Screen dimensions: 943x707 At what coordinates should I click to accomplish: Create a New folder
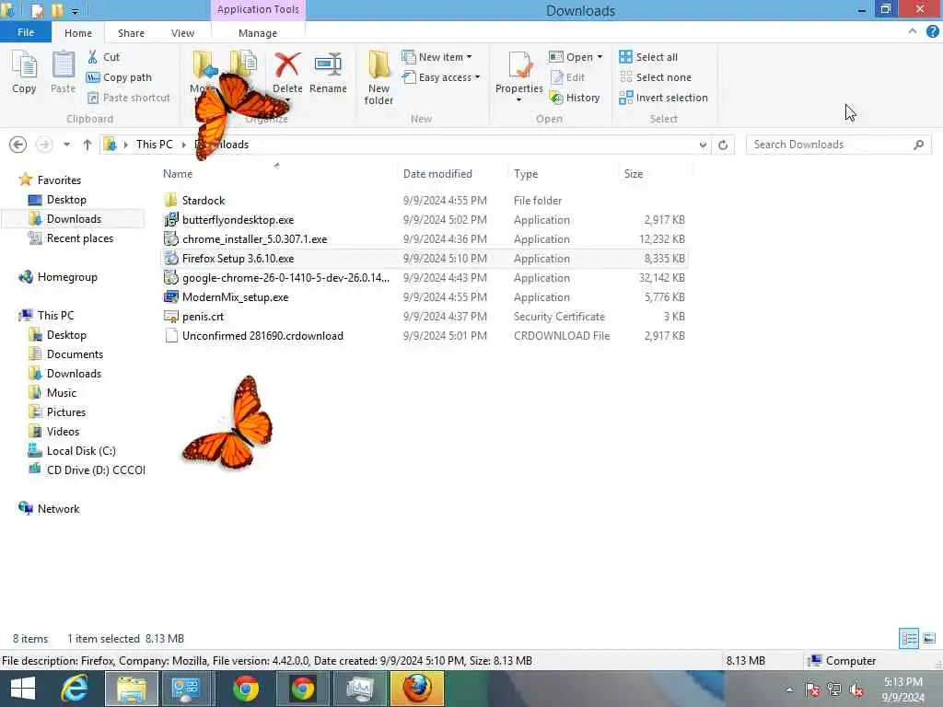[x=378, y=78]
